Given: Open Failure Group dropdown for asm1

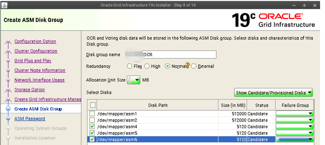Looking at the screenshot, I should (294, 114).
